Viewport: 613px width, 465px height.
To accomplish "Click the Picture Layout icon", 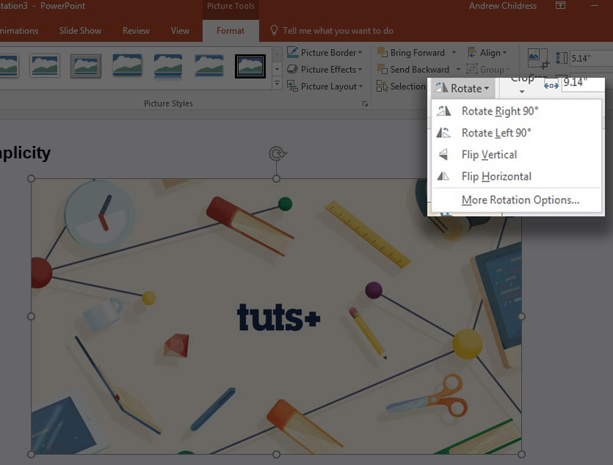I will pos(292,86).
